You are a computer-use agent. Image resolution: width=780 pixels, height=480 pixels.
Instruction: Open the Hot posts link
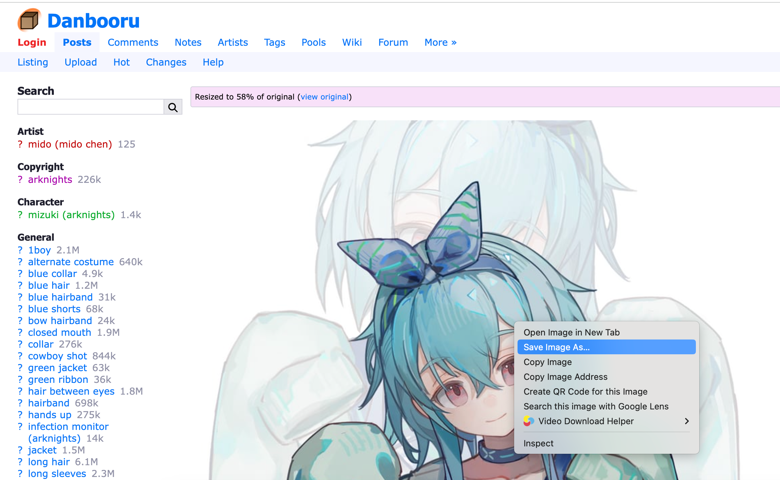121,62
